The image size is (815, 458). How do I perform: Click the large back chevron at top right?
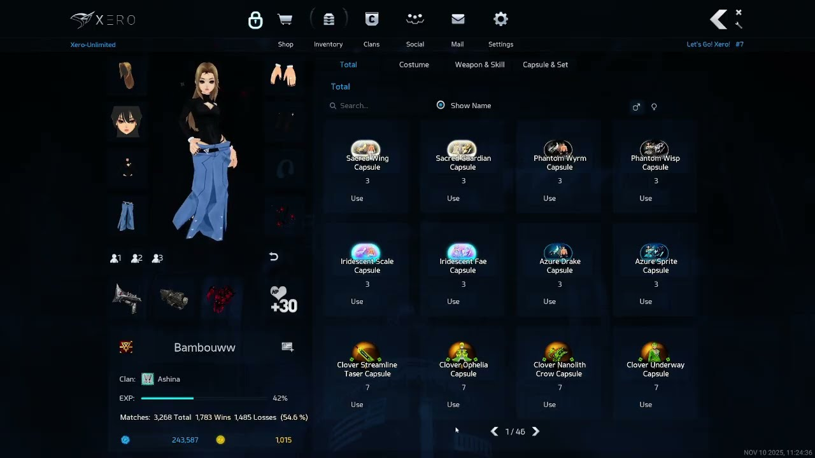point(718,20)
